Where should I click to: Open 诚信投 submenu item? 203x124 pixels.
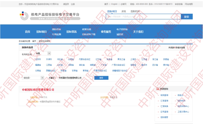pyautogui.click(x=120, y=34)
